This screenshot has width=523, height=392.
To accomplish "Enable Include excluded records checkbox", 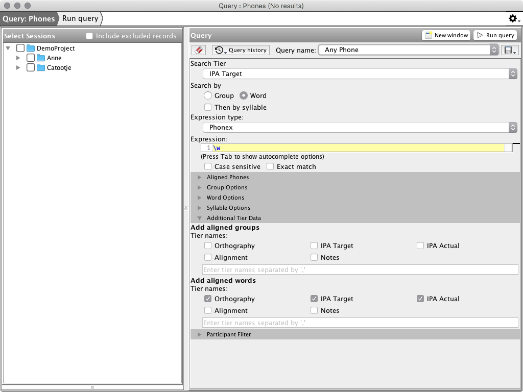I will coord(90,36).
